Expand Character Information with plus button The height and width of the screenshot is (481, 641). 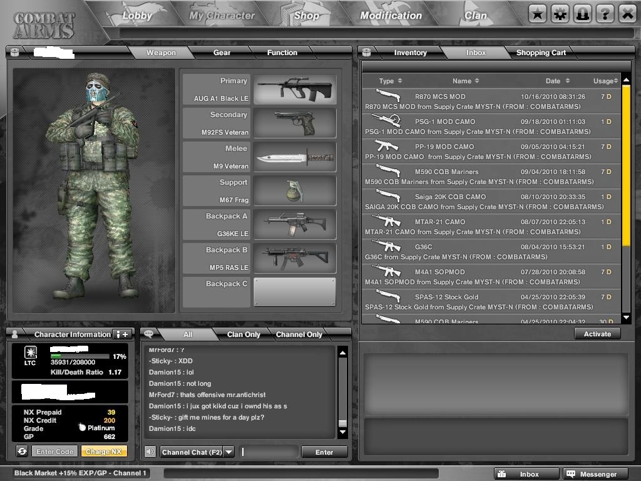(122, 334)
